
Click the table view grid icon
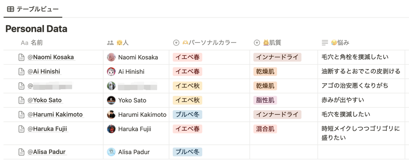pyautogui.click(x=11, y=10)
